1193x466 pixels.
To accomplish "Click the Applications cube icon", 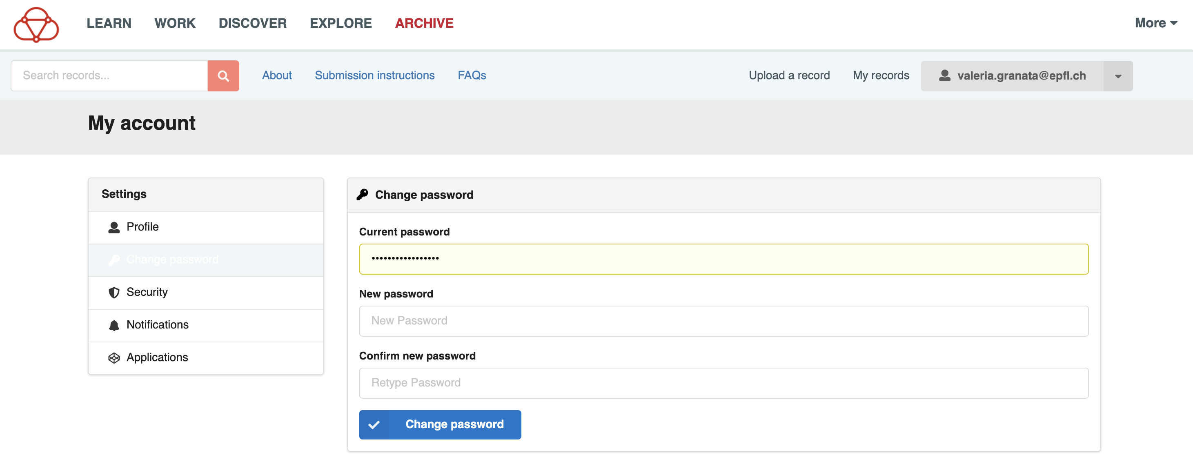I will [114, 358].
